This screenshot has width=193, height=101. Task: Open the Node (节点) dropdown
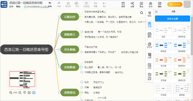[x=77, y=4]
